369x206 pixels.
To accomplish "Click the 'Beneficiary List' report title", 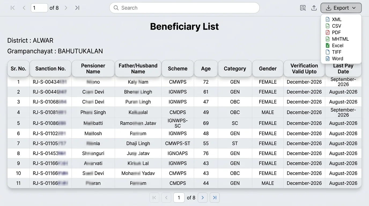I will (x=184, y=27).
